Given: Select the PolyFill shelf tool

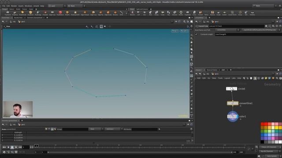Looking at the screenshot, I should pyautogui.click(x=67, y=13).
